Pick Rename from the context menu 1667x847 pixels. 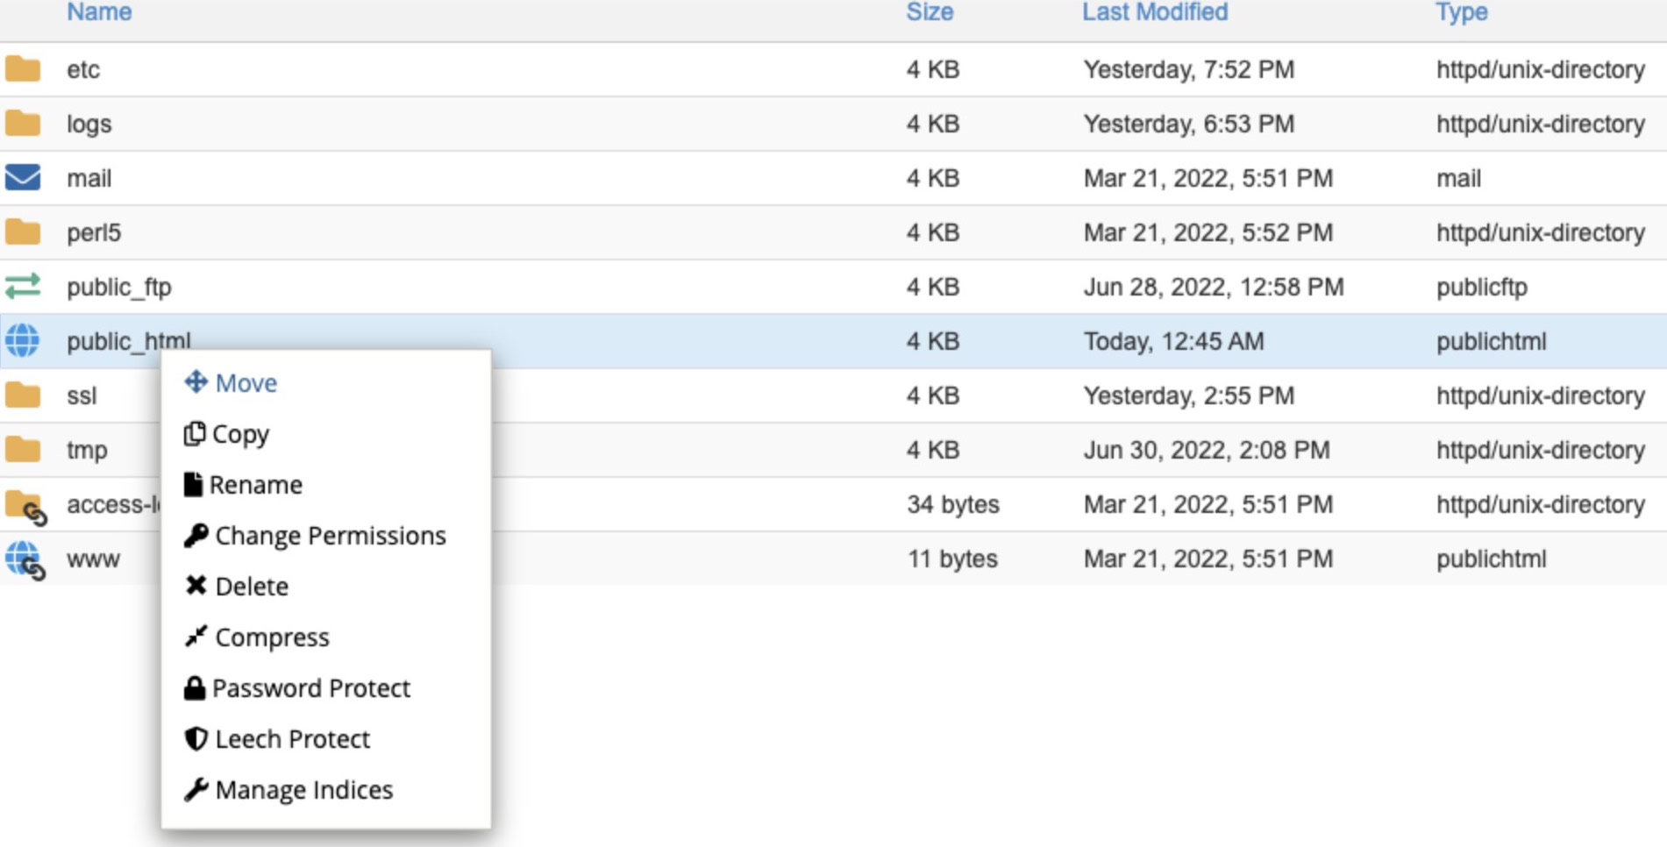point(244,485)
